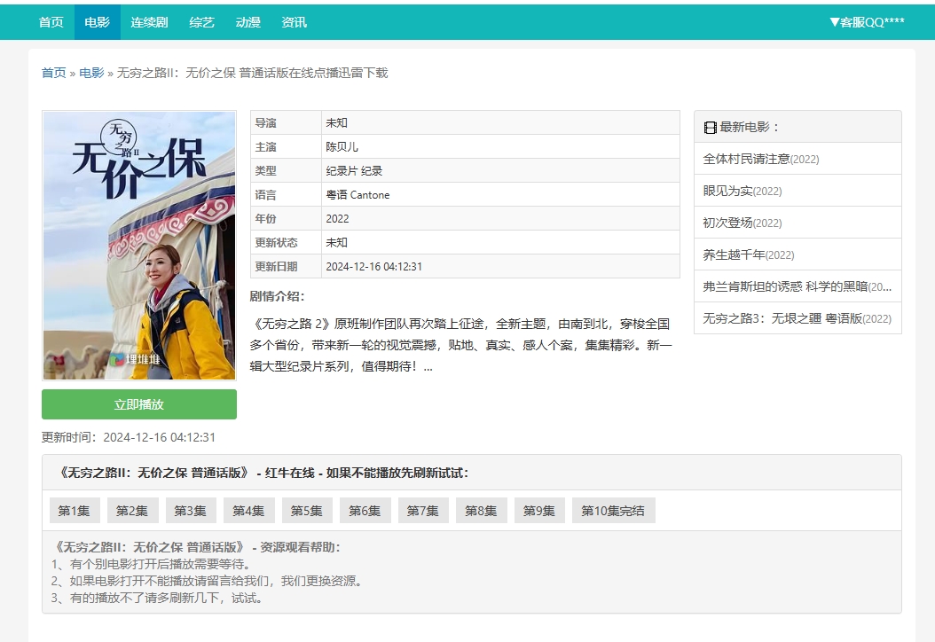Click the 更新日期 table value 2024-12-16 04:12:31
The width and height of the screenshot is (935, 642).
tap(373, 266)
